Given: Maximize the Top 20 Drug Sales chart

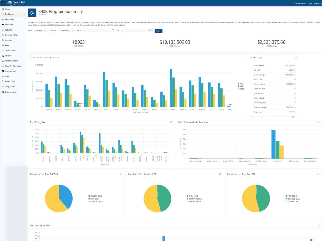Looking at the screenshot, I should coord(171,122).
